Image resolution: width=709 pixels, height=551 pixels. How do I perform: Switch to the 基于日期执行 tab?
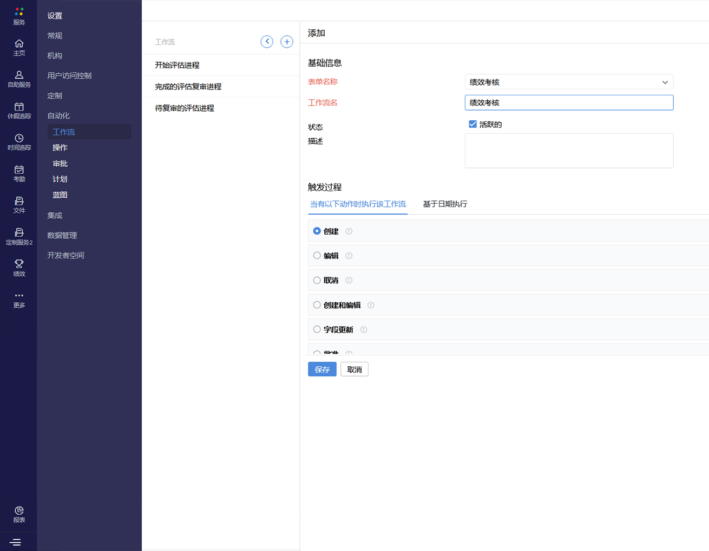tap(444, 204)
